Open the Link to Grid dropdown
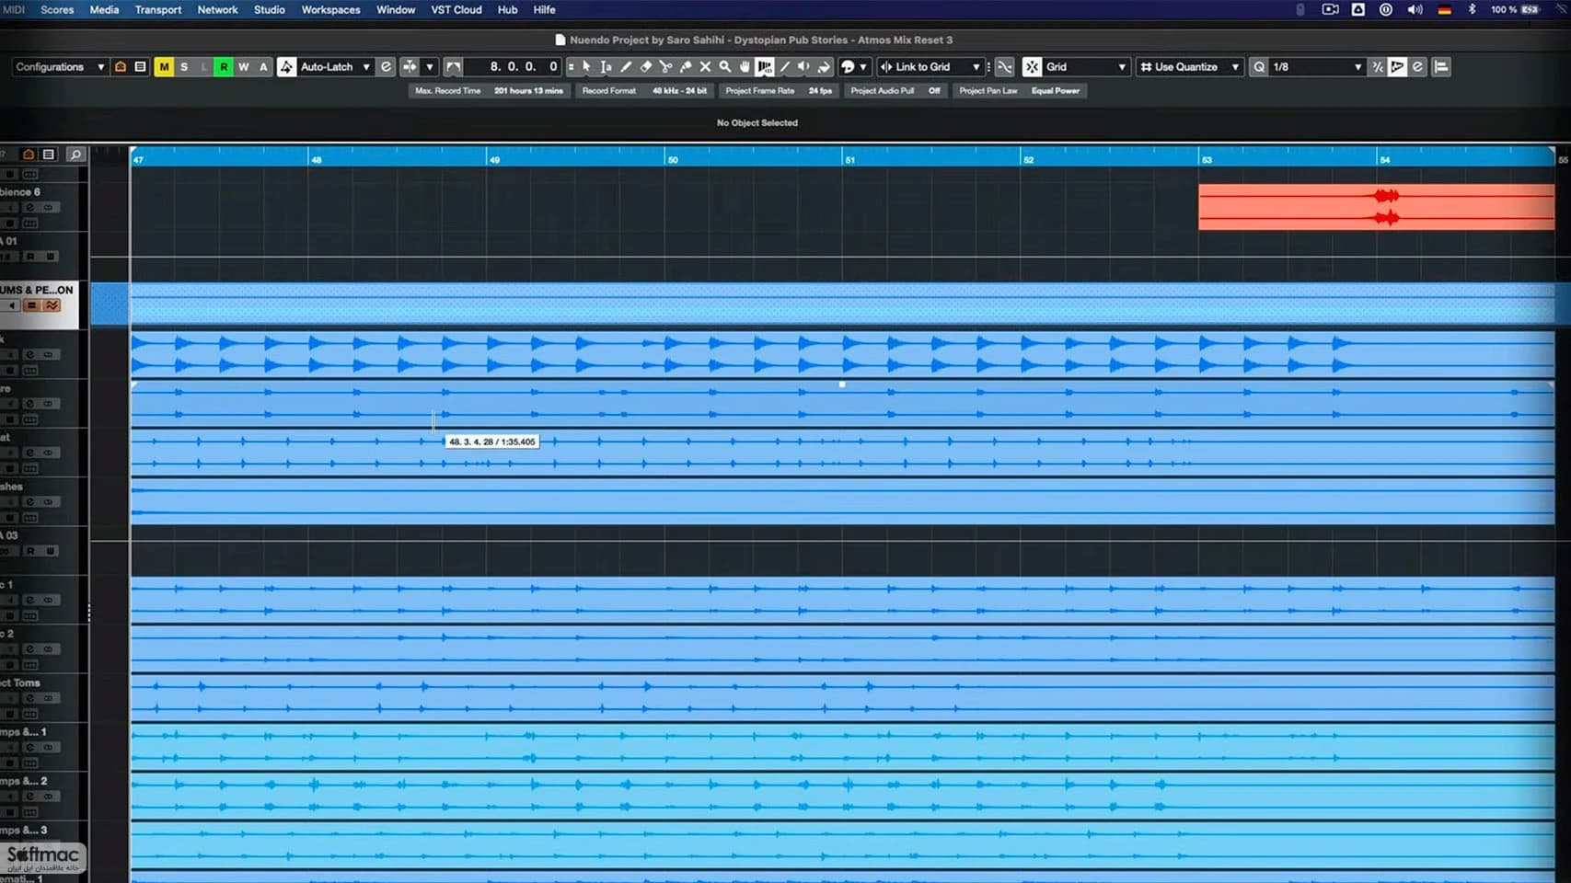 click(930, 67)
